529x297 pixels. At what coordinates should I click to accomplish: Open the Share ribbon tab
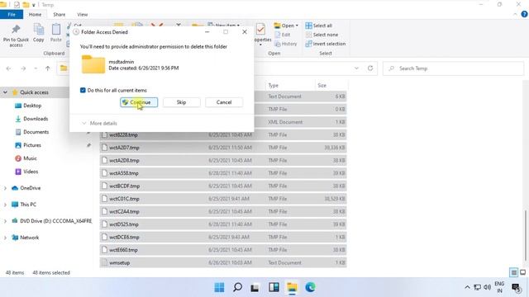[59, 15]
